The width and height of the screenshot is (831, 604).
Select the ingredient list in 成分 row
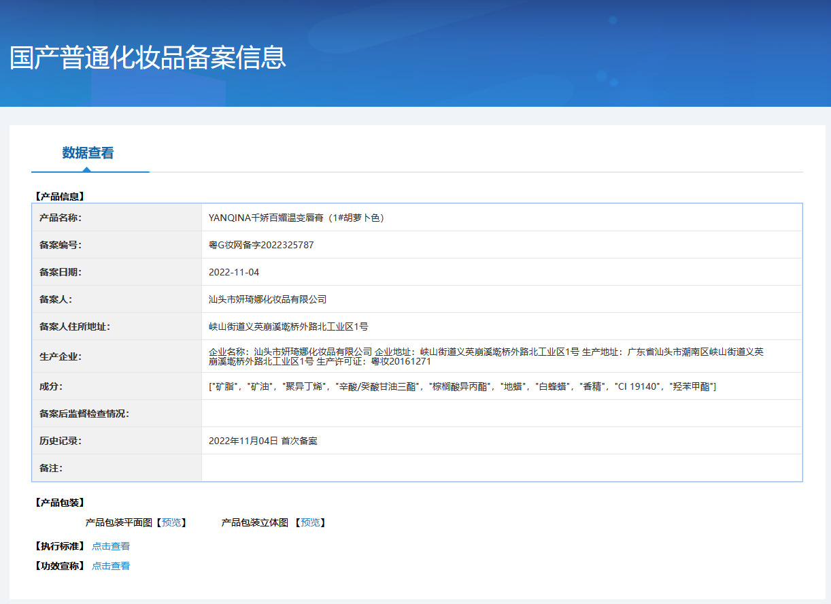point(462,386)
